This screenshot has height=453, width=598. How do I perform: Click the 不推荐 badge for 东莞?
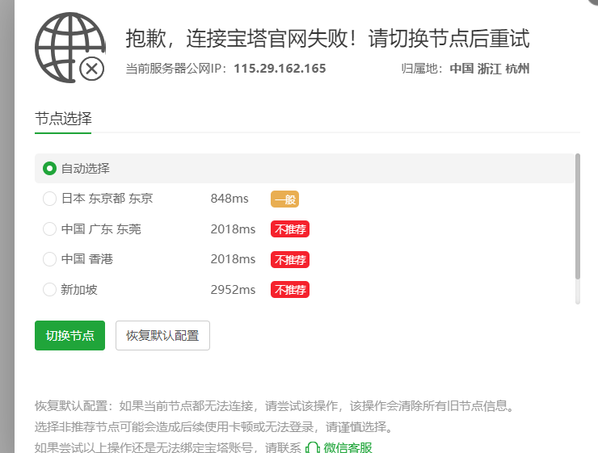pyautogui.click(x=290, y=229)
